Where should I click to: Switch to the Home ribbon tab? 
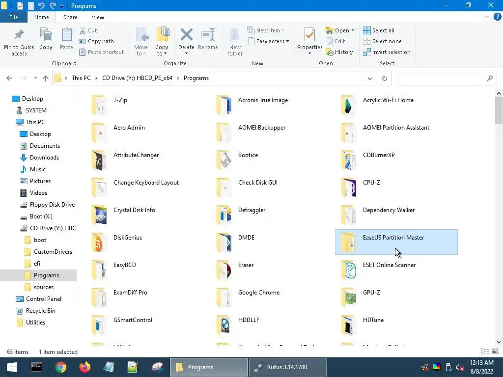42,17
